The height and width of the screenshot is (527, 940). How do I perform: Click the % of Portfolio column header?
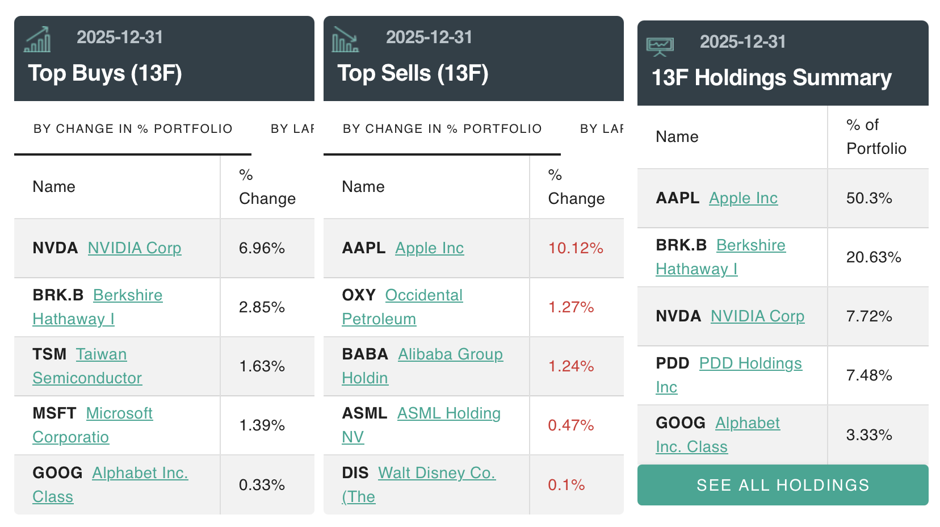click(875, 137)
